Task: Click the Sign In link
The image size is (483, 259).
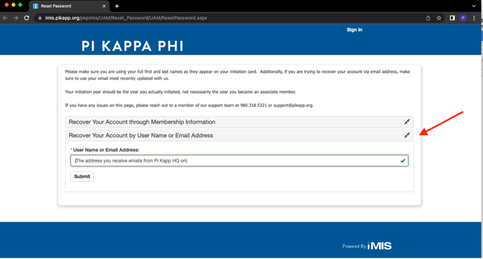Action: coord(354,30)
